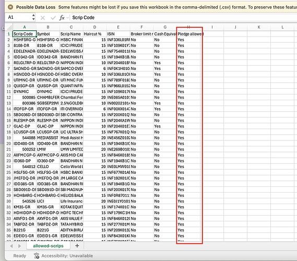The height and width of the screenshot is (261, 297).
Task: Click the accessibility checker icon in status bar
Action: [x=37, y=256]
